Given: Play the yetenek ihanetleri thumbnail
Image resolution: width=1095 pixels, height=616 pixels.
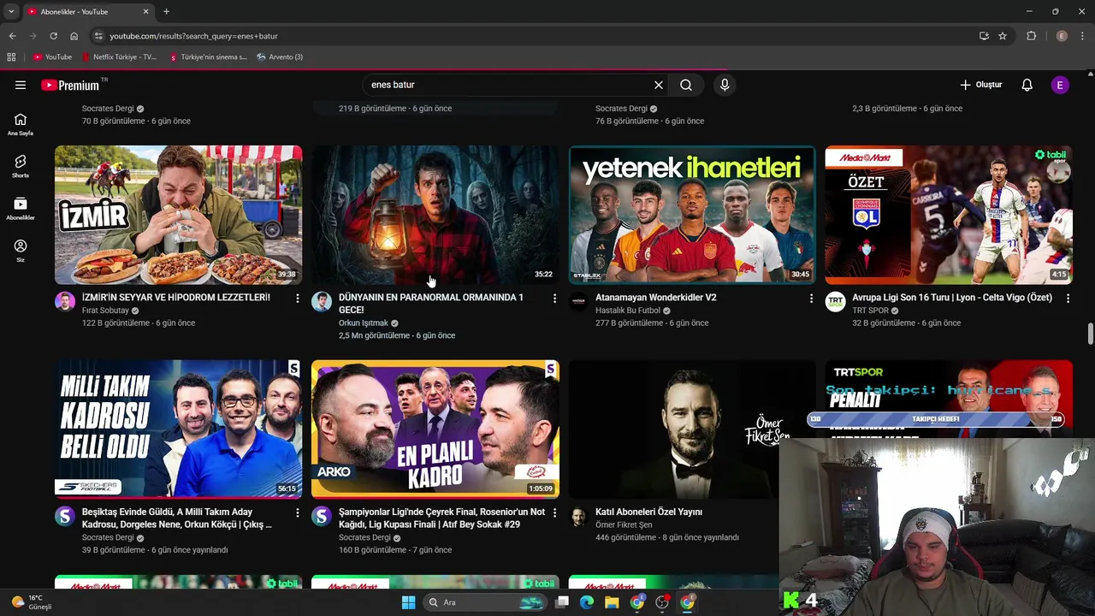Looking at the screenshot, I should coord(691,215).
